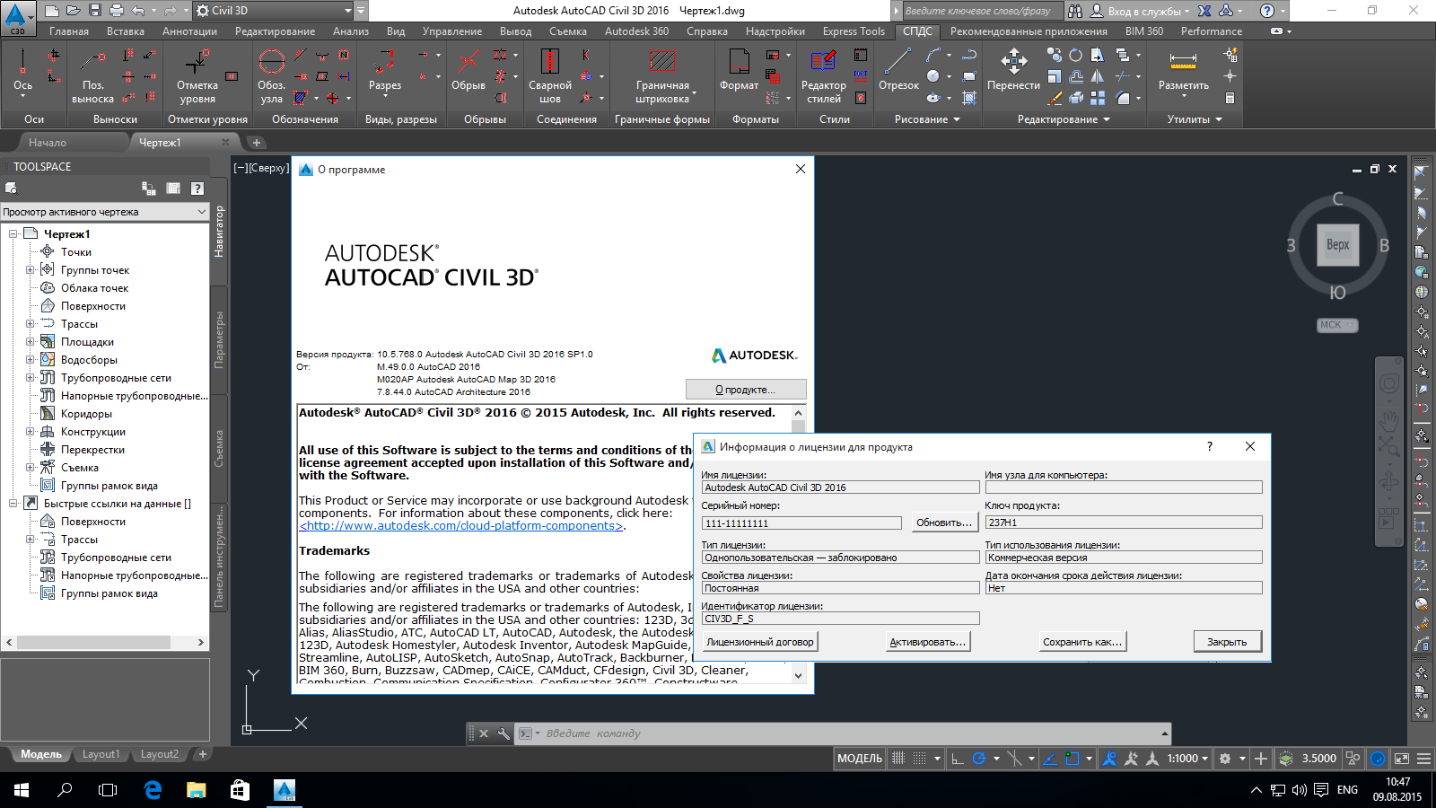The height and width of the screenshot is (808, 1436).
Task: Toggle polar tracking in the status bar
Action: [979, 759]
